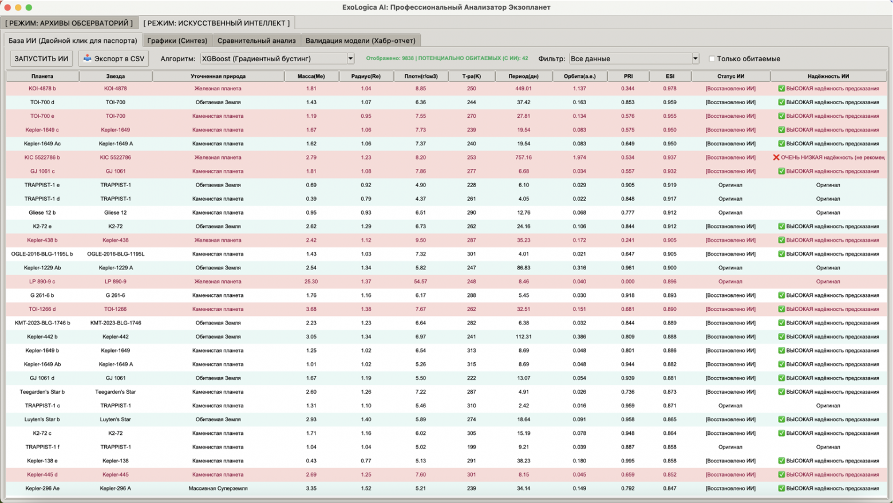Switch to 'РЕЖИМ: АРХИВЫ ОБСЕРВАТОРИЙ' tab
The image size is (893, 503).
coord(69,23)
